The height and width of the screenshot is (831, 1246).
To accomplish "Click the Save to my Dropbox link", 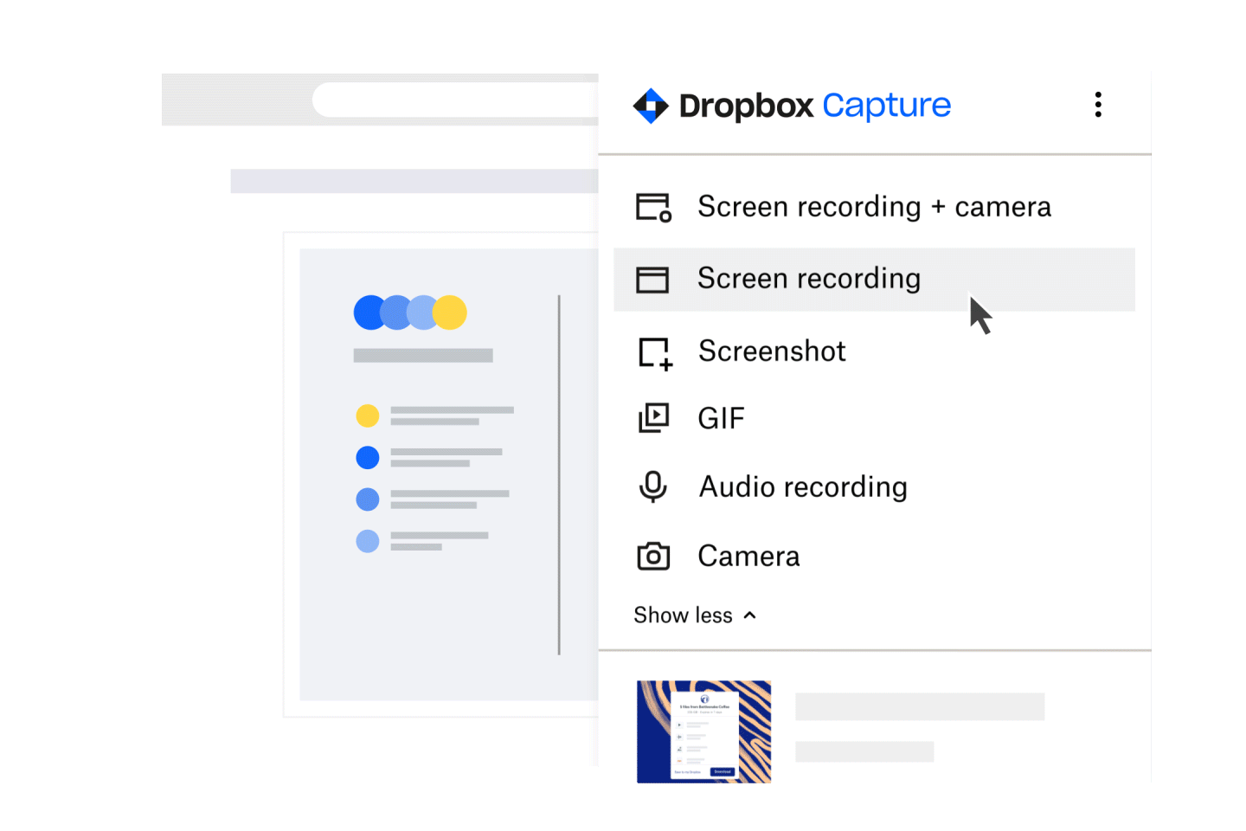I will (x=687, y=772).
